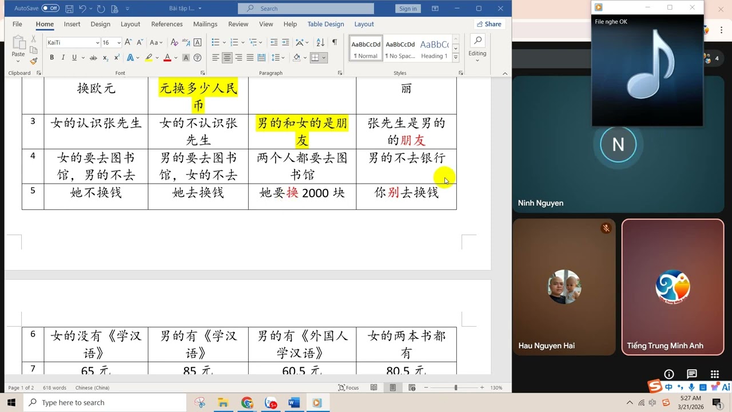Center the paragraph alignment
This screenshot has height=412, width=732.
coord(227,57)
